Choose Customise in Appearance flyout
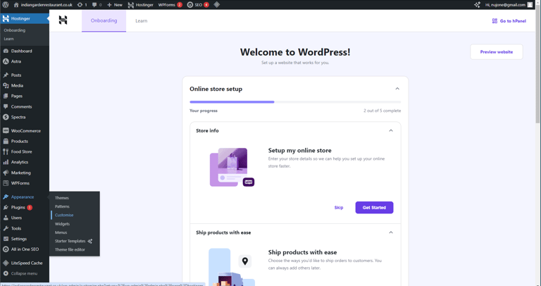This screenshot has height=286, width=541. point(64,216)
